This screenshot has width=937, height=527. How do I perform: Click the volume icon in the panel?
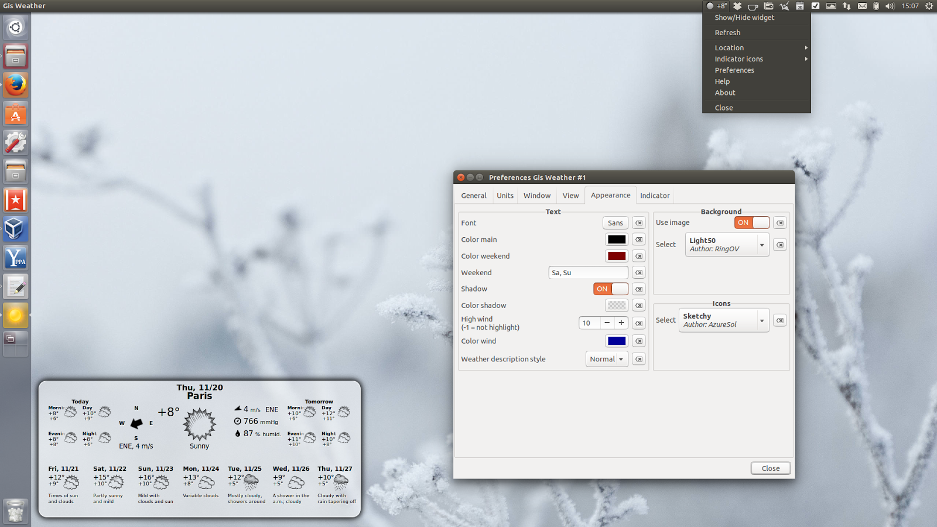coord(890,6)
